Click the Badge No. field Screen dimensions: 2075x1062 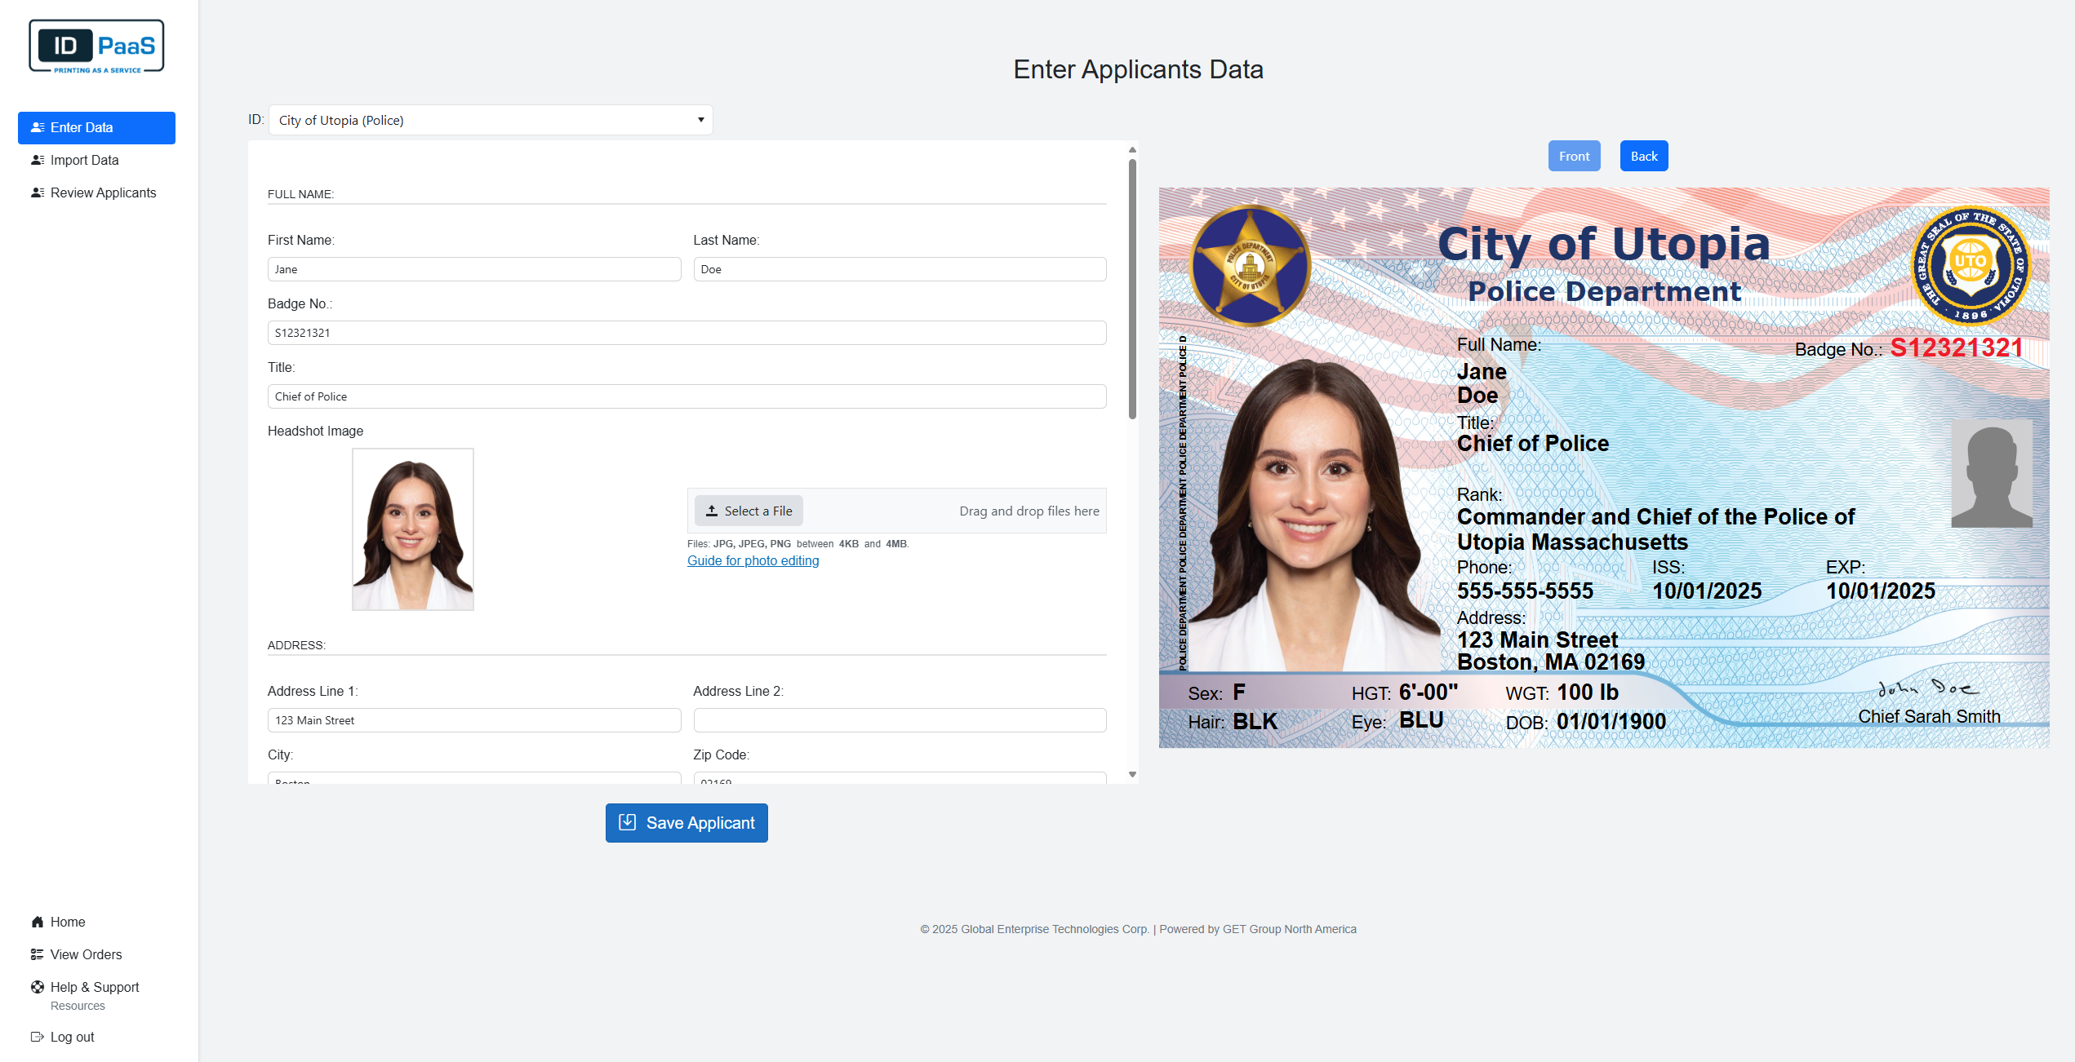tap(686, 332)
